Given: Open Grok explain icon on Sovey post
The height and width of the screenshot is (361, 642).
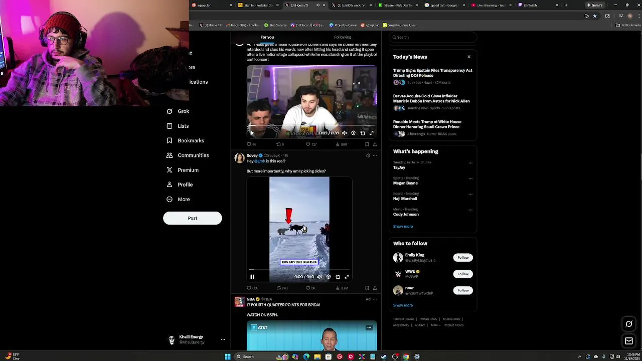Looking at the screenshot, I should coord(368,155).
